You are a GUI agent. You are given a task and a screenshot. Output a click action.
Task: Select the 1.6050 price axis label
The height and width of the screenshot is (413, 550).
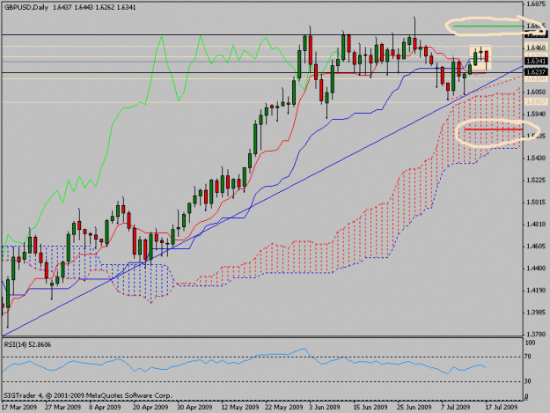tap(536, 92)
